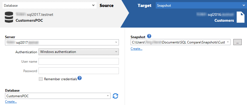Browse for snapshot file with ellipsis button
This screenshot has height=105, width=247.
coord(238,42)
